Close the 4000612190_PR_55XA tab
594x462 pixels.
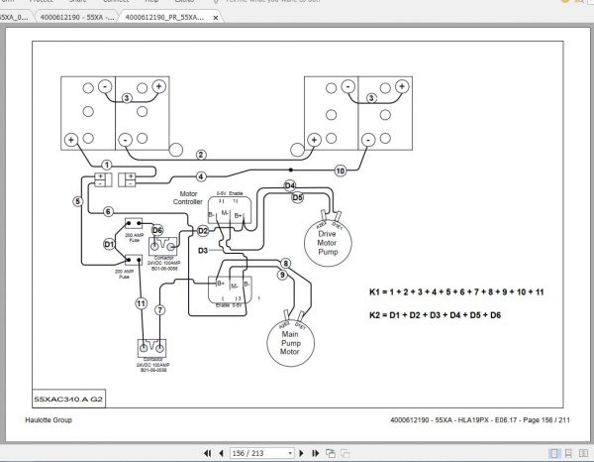click(x=216, y=18)
